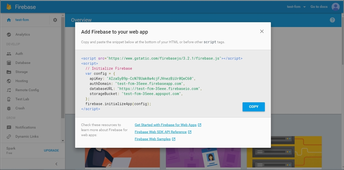Viewport: 344px width, 170px height.
Task: Click the Firebase flame logo icon
Action: (x=9, y=7)
